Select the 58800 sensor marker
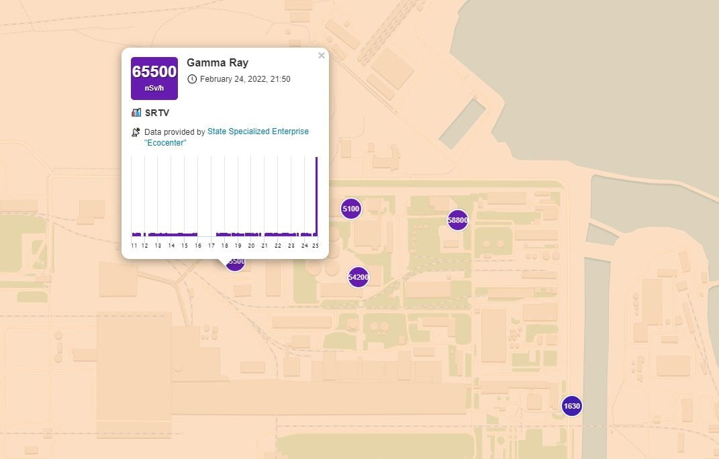The height and width of the screenshot is (459, 719). pos(458,219)
